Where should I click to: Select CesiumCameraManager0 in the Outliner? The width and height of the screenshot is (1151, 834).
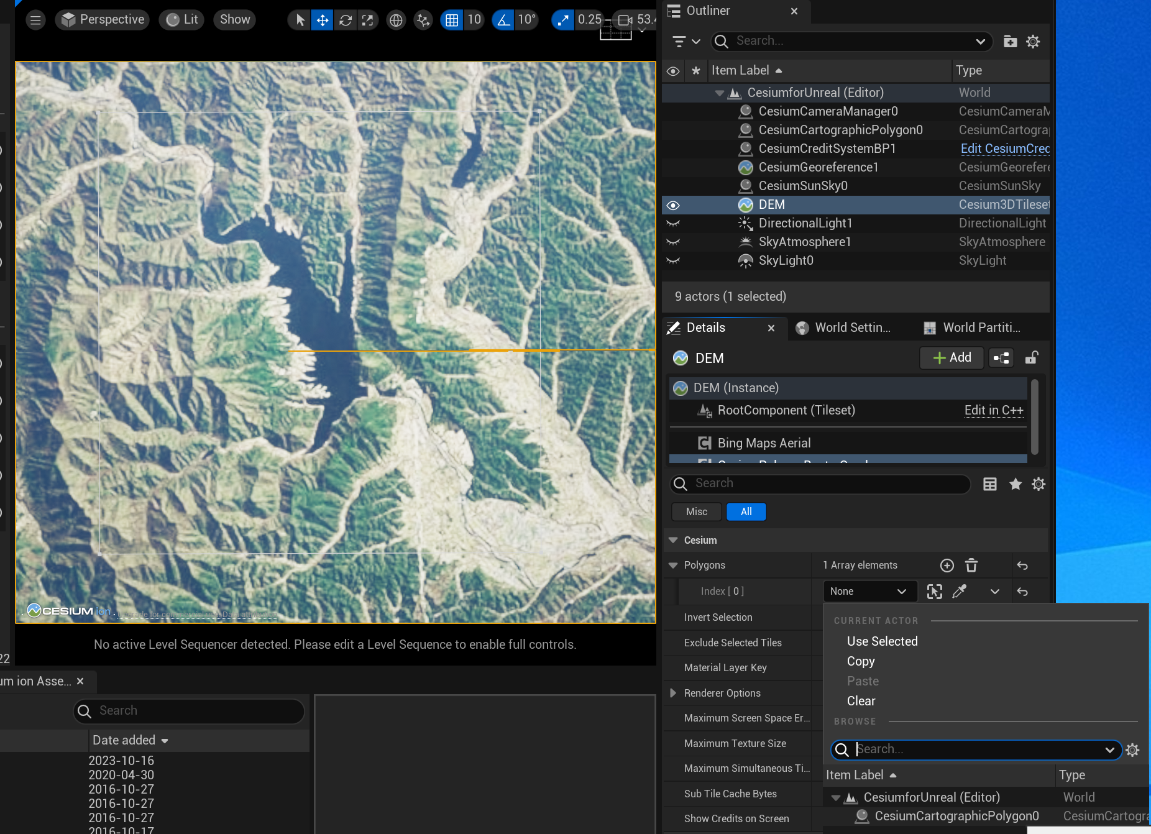(828, 111)
